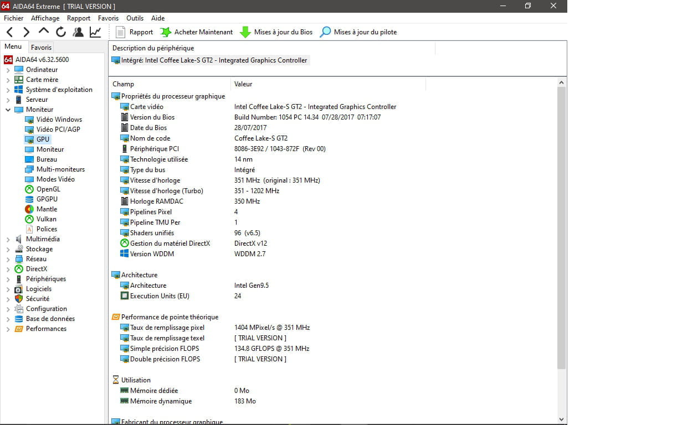Expand the Carte mère tree node
677x425 pixels.
pos(8,80)
